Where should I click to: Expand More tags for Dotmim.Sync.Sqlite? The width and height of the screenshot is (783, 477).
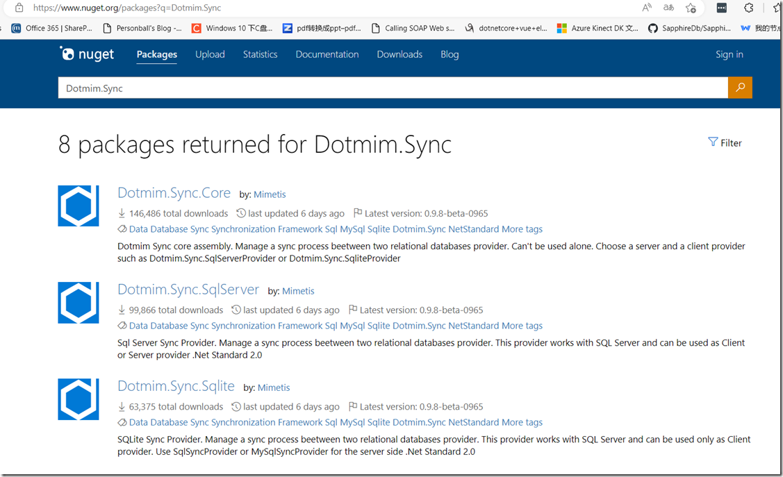[x=522, y=422]
